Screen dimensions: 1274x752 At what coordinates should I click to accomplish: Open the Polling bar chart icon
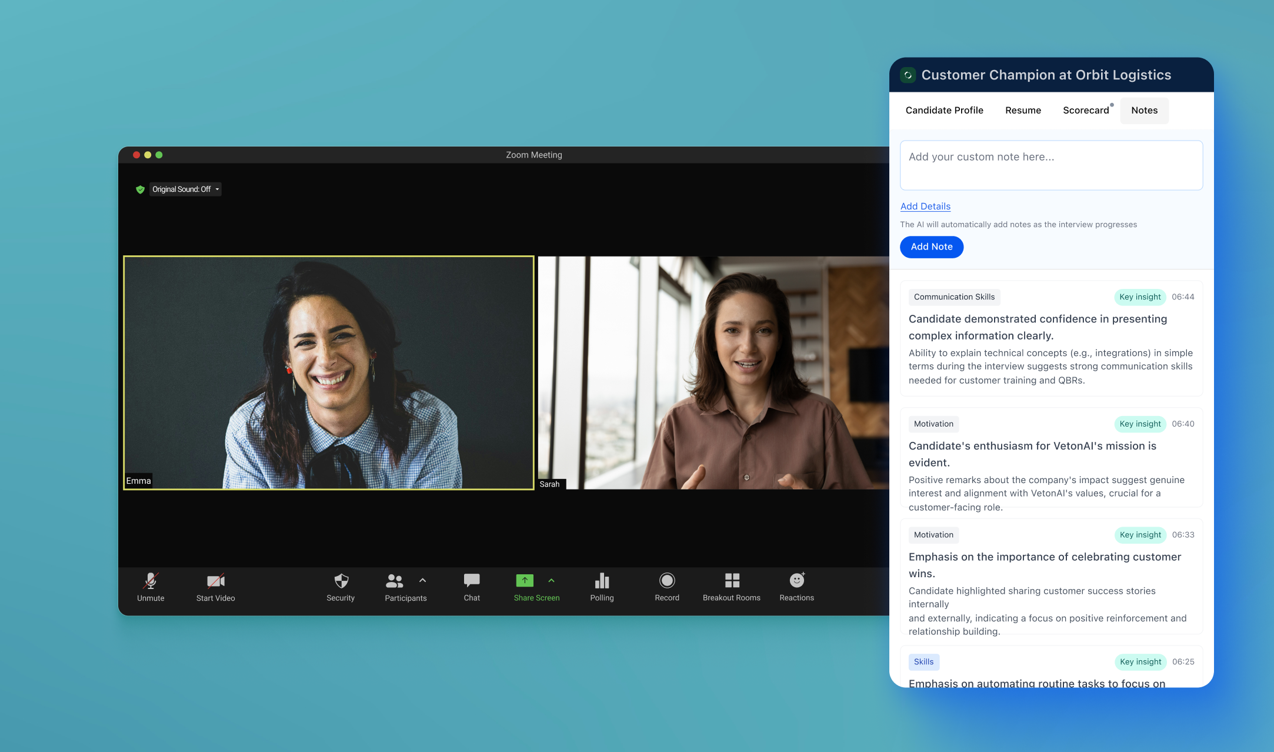(602, 581)
